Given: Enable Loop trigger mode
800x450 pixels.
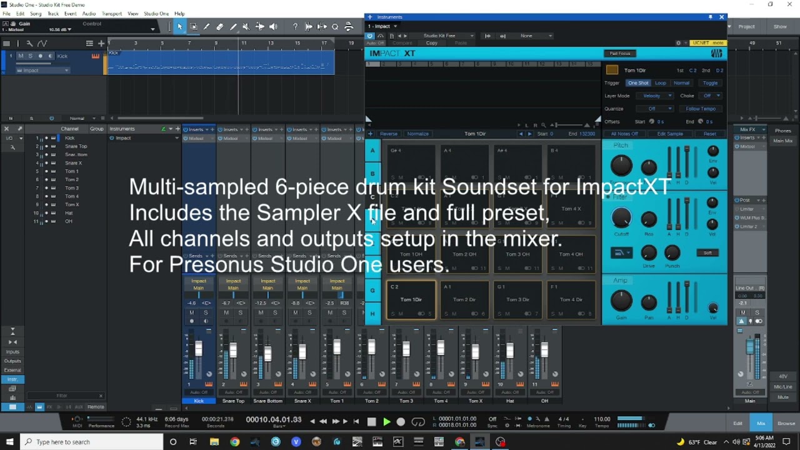Looking at the screenshot, I should point(660,83).
